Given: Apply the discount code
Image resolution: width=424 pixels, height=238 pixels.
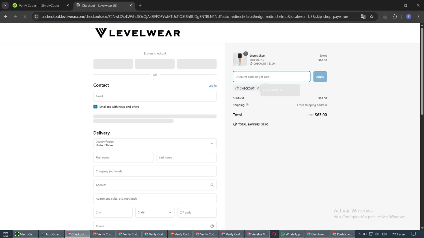Looking at the screenshot, I should click(320, 77).
